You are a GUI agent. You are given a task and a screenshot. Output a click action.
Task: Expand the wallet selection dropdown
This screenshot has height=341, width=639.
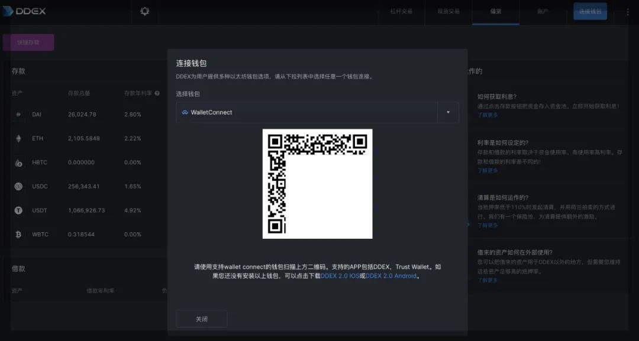pos(448,112)
